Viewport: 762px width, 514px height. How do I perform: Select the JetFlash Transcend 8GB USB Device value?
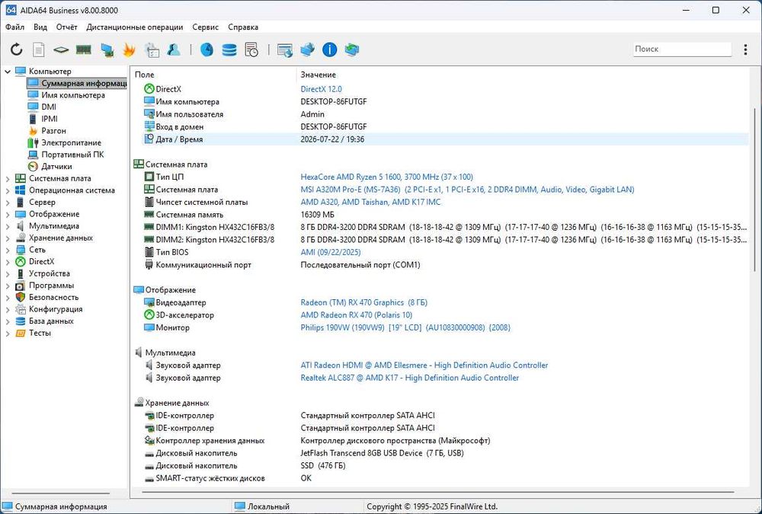[x=382, y=453]
